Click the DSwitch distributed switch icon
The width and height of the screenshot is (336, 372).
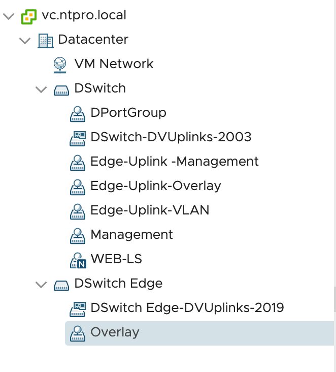tap(61, 90)
